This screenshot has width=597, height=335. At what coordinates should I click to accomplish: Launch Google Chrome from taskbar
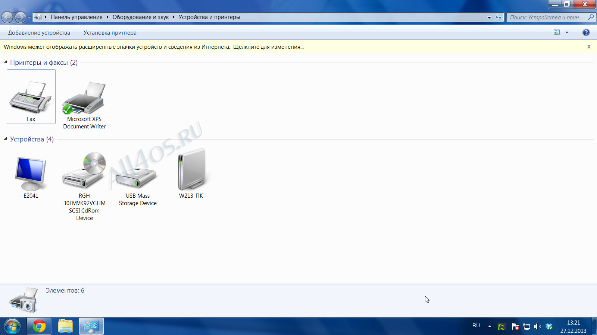click(39, 326)
